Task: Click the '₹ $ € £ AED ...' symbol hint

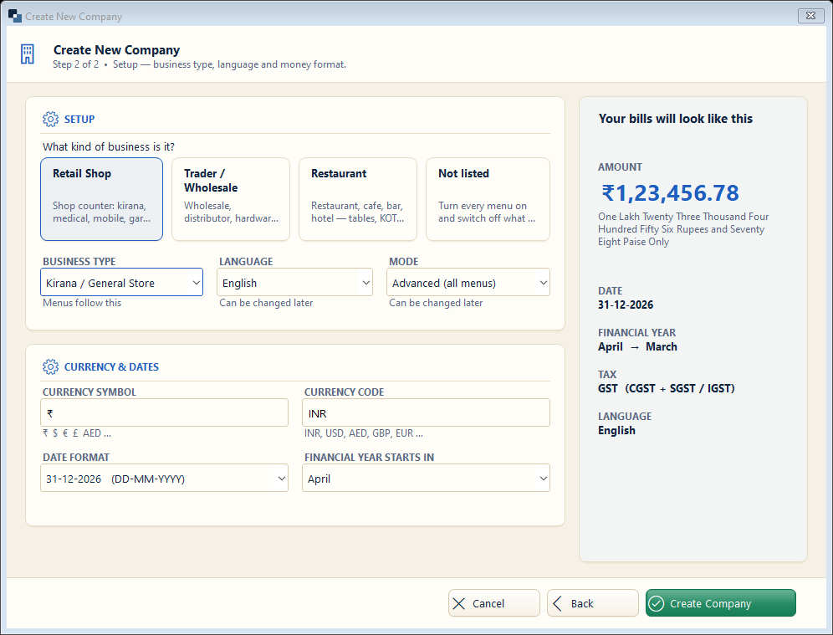Action: tap(77, 433)
